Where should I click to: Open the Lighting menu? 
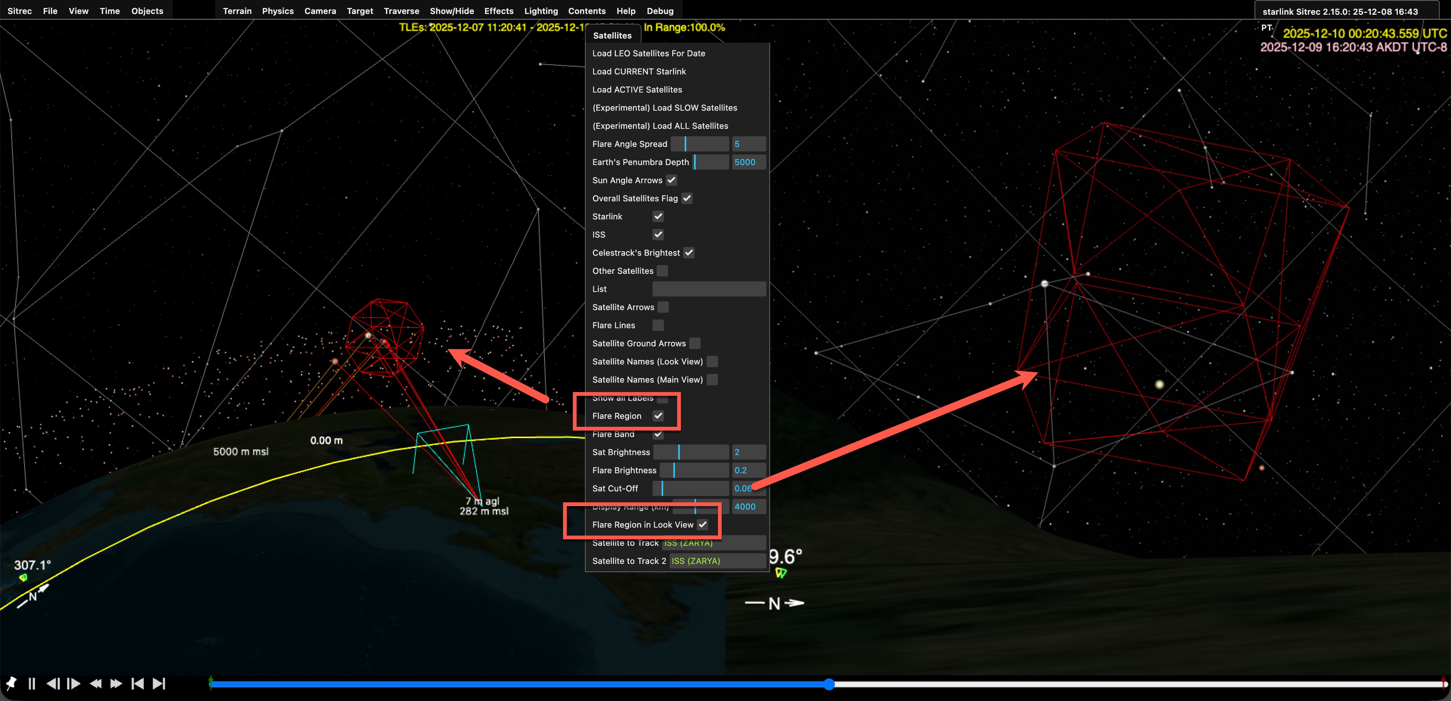pyautogui.click(x=541, y=11)
